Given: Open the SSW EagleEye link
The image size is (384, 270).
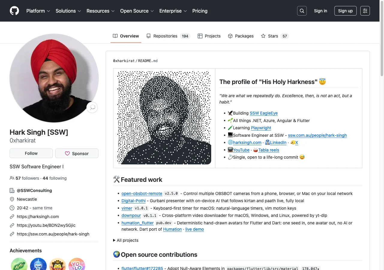Looking at the screenshot, I should click(x=264, y=113).
